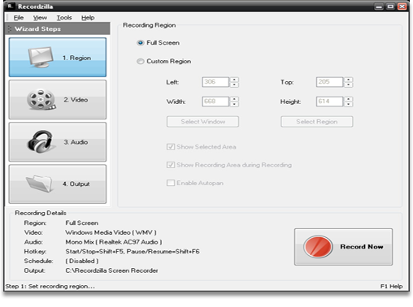Click the Schedule '( Disabled )' text
Screen dimensions: 413x307
point(82,261)
